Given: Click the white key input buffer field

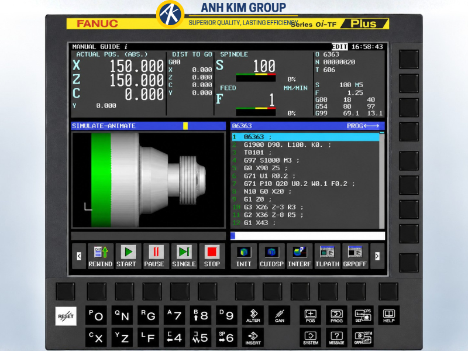Looking at the screenshot, I should point(308,236).
